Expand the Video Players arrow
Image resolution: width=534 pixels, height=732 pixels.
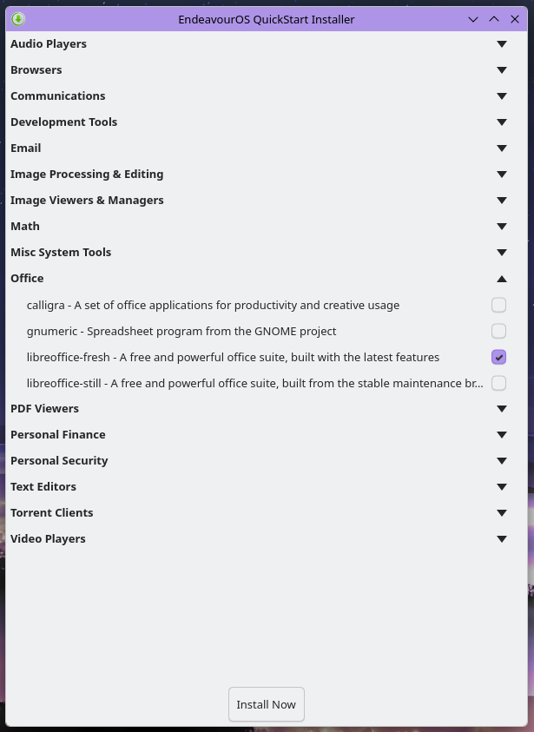[501, 539]
